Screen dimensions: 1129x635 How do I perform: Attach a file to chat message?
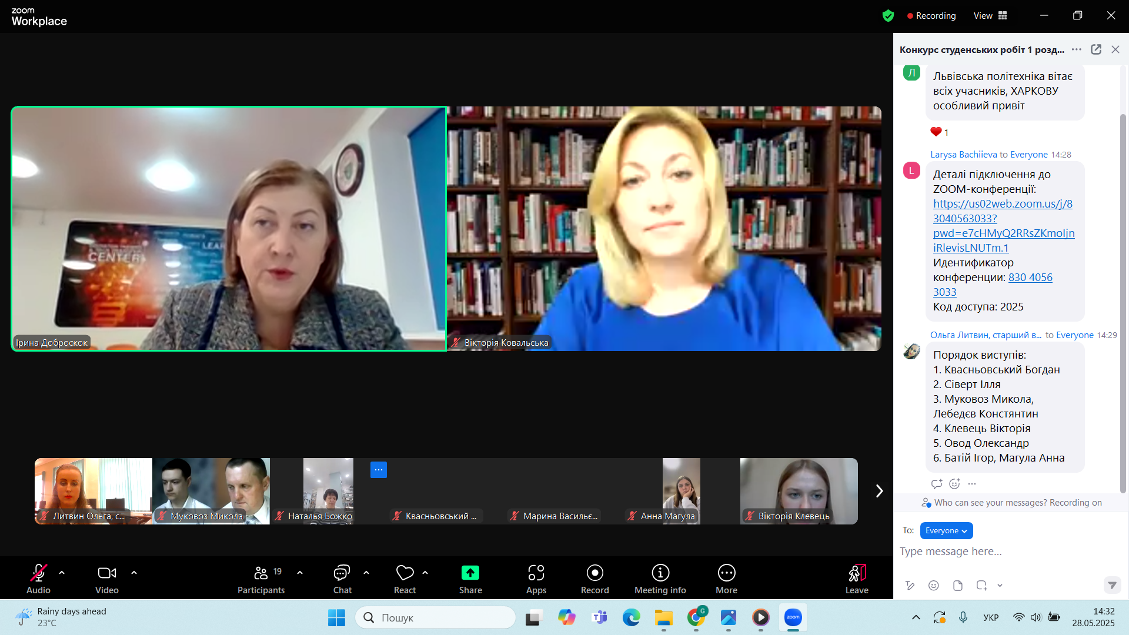point(957,585)
